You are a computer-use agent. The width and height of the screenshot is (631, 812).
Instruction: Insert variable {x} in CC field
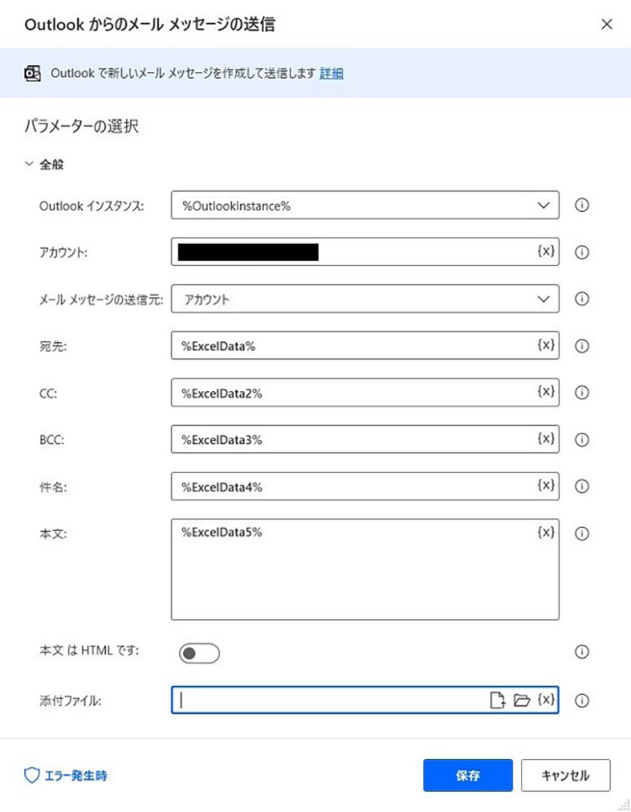546,392
